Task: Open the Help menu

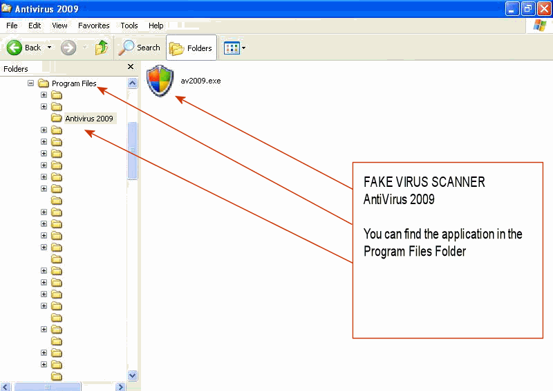Action: 156,26
